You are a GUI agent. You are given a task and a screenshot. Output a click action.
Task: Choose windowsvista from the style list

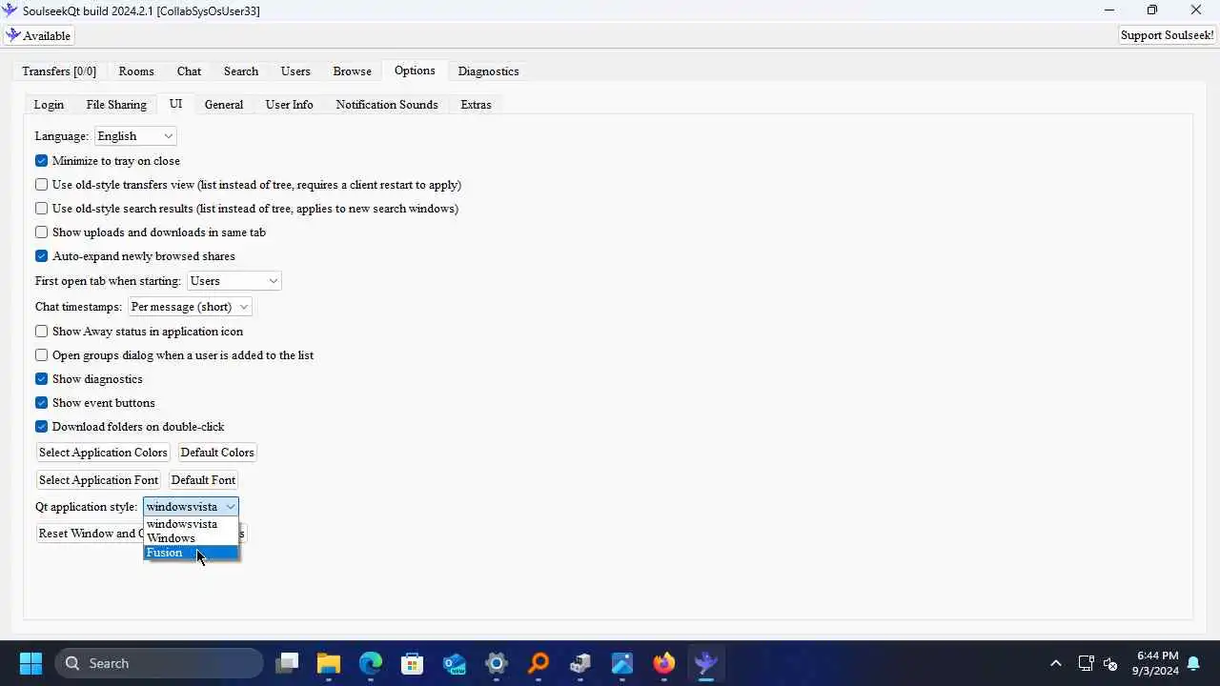click(x=191, y=524)
